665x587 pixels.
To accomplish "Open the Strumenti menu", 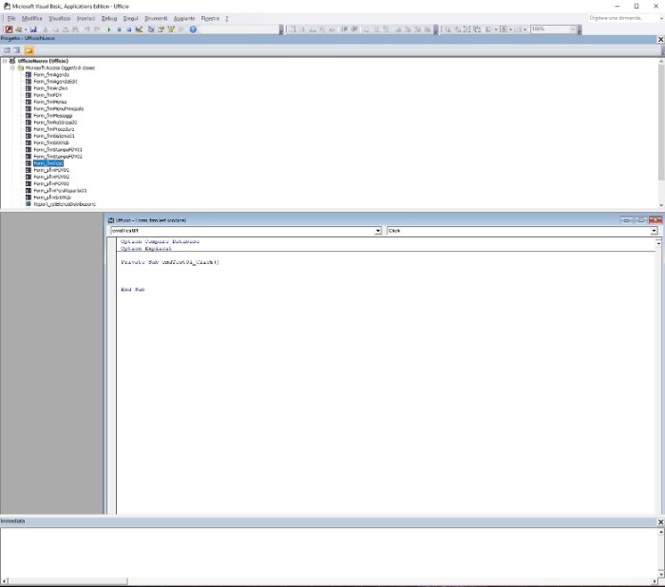I will pyautogui.click(x=156, y=18).
